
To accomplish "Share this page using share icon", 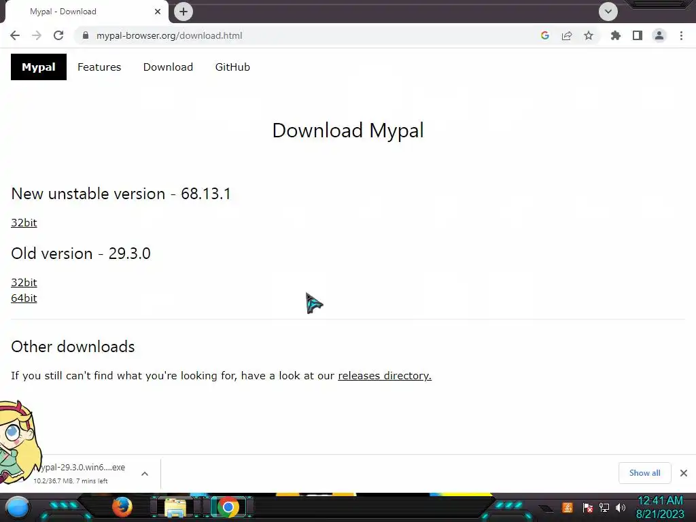I will tap(567, 35).
